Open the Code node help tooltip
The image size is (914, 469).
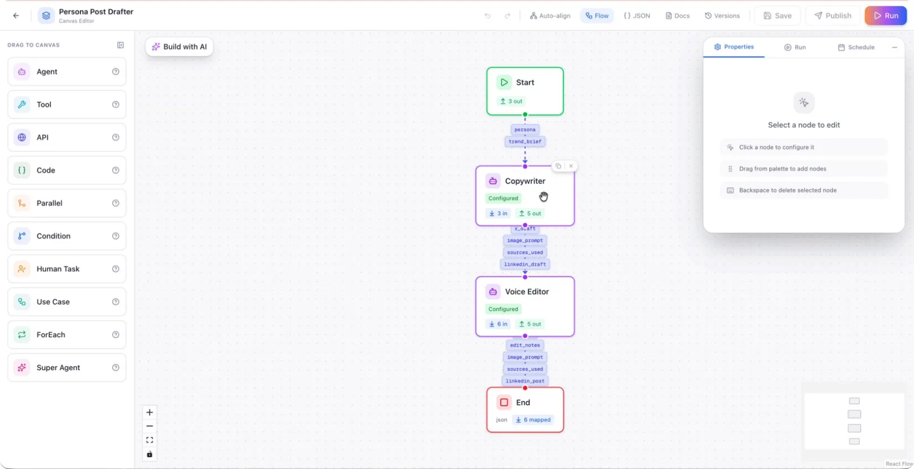[115, 170]
